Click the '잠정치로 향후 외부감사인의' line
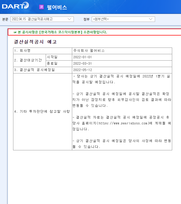 tap(121, 100)
